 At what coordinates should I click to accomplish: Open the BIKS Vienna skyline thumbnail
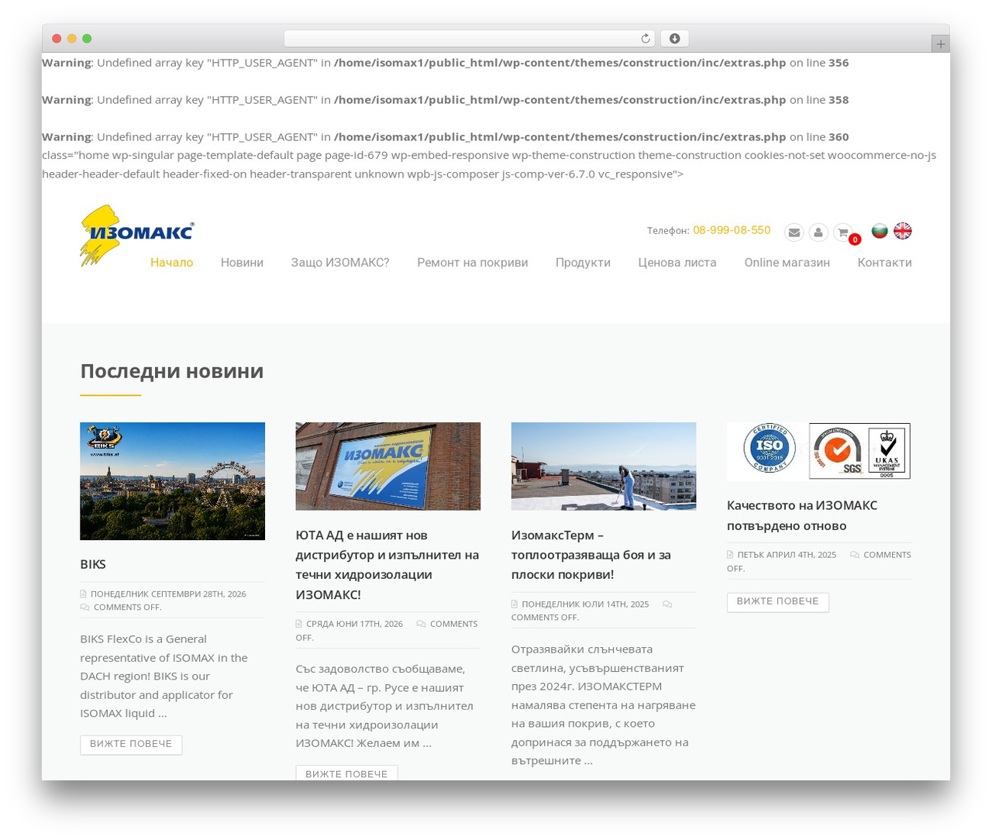click(x=172, y=481)
